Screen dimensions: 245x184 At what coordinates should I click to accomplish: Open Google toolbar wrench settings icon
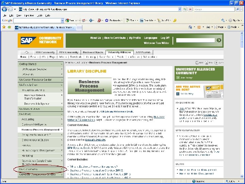click(x=223, y=20)
